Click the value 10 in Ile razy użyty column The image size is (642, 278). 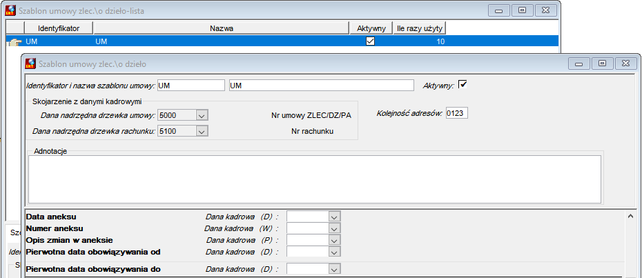[x=440, y=41]
